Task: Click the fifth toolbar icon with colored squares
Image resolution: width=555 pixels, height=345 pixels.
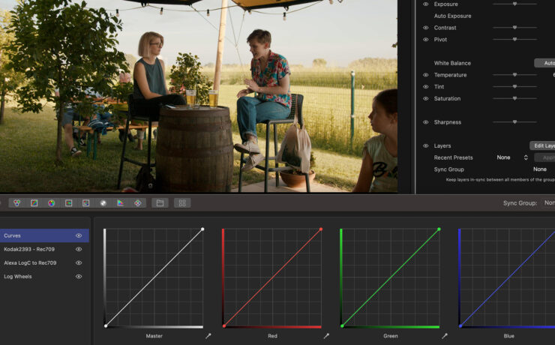Action: pyautogui.click(x=85, y=202)
